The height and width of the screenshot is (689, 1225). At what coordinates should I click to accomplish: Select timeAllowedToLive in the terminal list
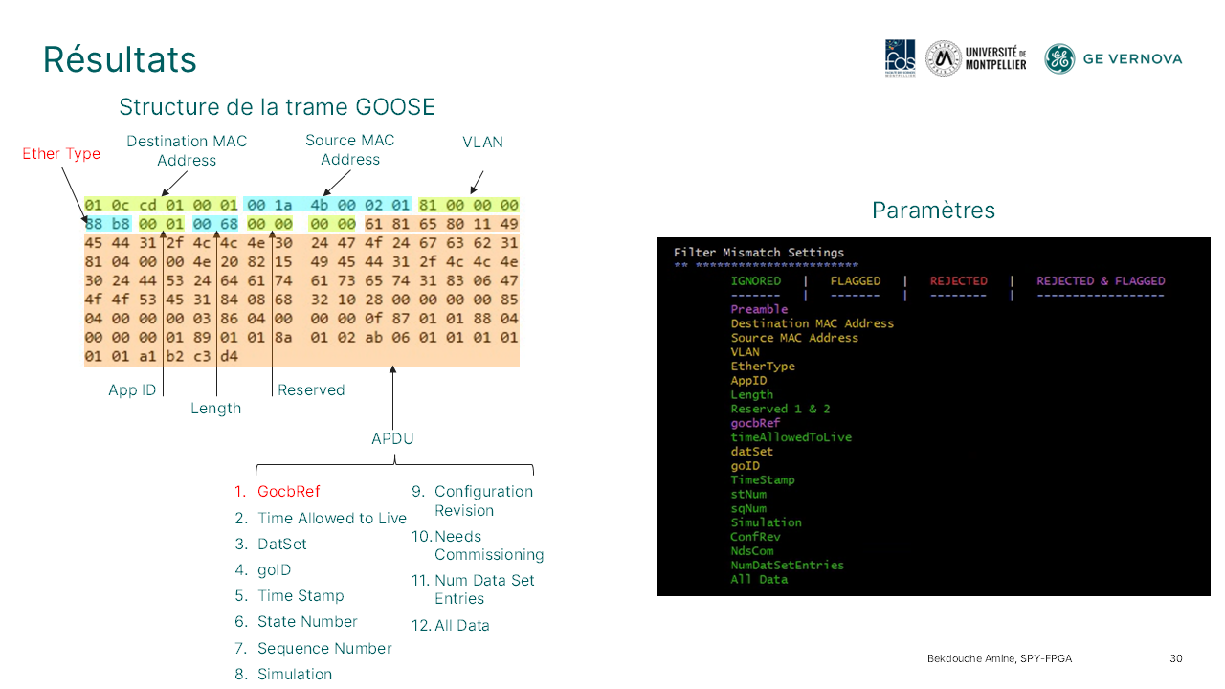(791, 437)
